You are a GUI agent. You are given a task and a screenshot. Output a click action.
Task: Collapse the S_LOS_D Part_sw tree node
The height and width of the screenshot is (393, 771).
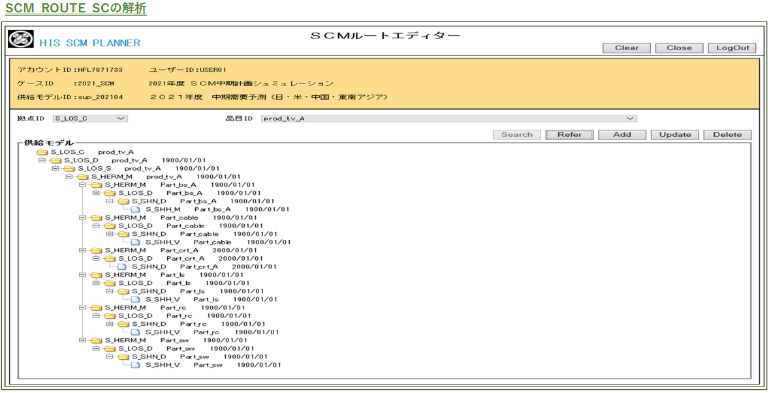point(96,349)
